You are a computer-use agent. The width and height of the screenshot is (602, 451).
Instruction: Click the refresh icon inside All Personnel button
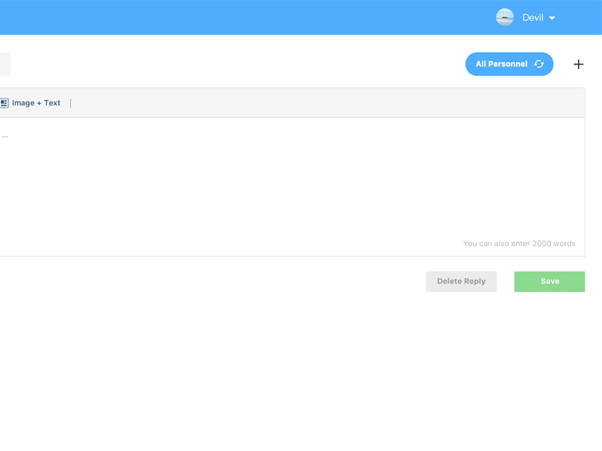539,64
